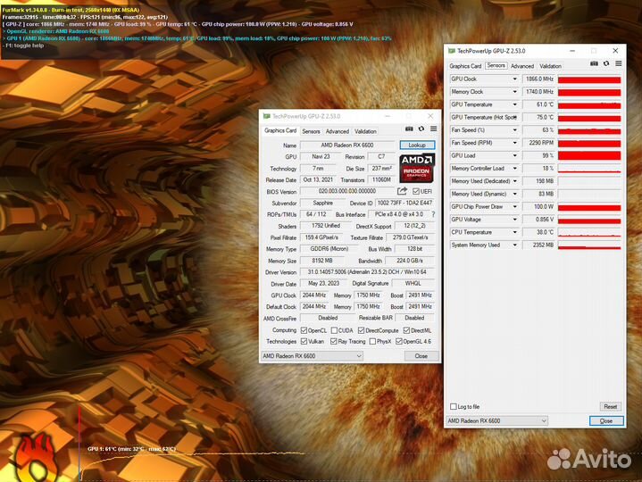Click FurMark flame logo
This screenshot has height=482, width=642.
[35, 458]
